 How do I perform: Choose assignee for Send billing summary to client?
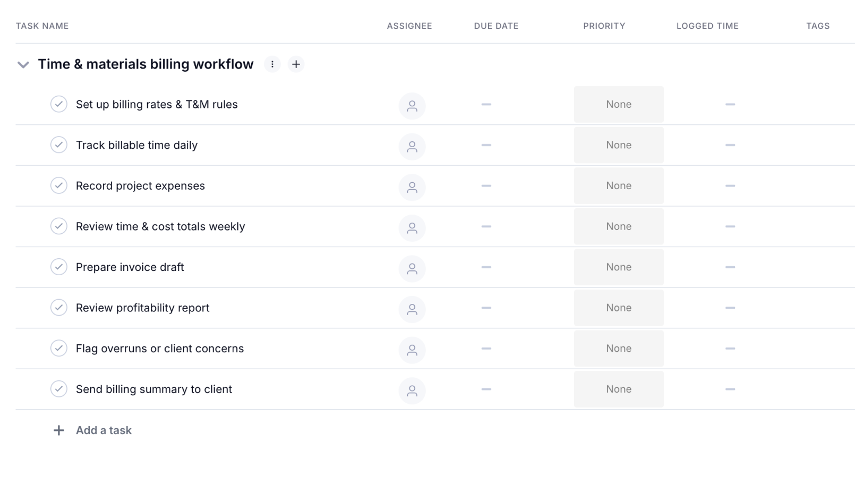coord(412,391)
